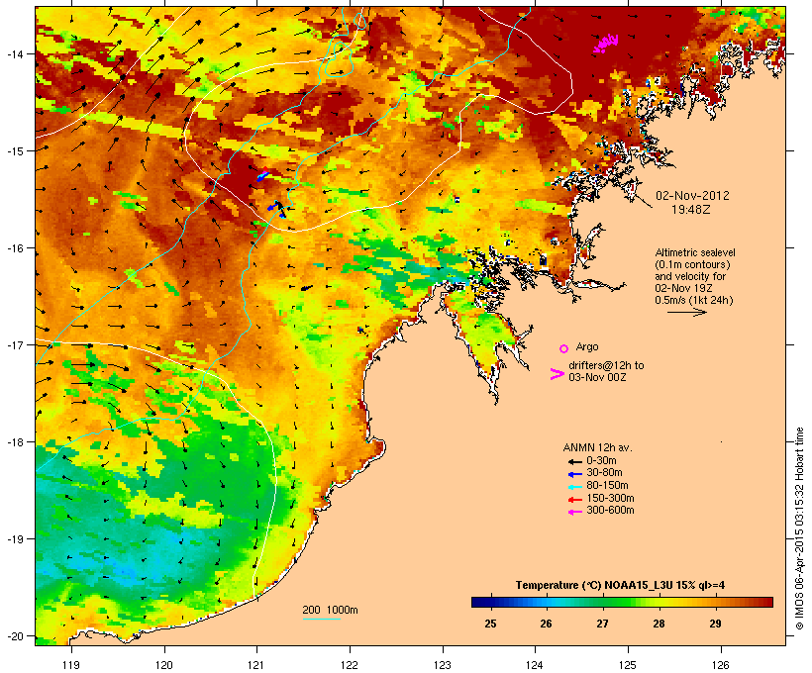
Task: Click the black 0-30m legend arrow
Action: coord(574,461)
